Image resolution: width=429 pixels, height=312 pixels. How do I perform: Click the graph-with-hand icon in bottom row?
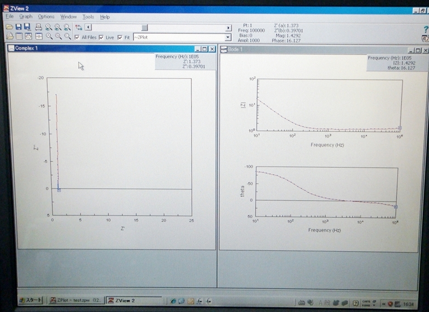coord(28,36)
